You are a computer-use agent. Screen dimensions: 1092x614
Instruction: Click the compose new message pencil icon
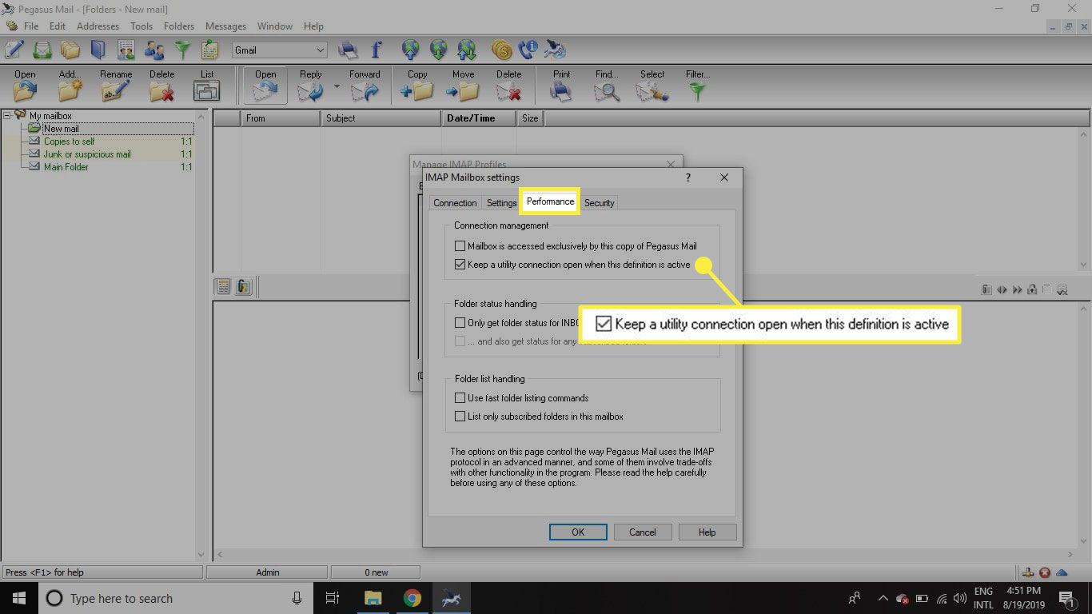coord(14,50)
